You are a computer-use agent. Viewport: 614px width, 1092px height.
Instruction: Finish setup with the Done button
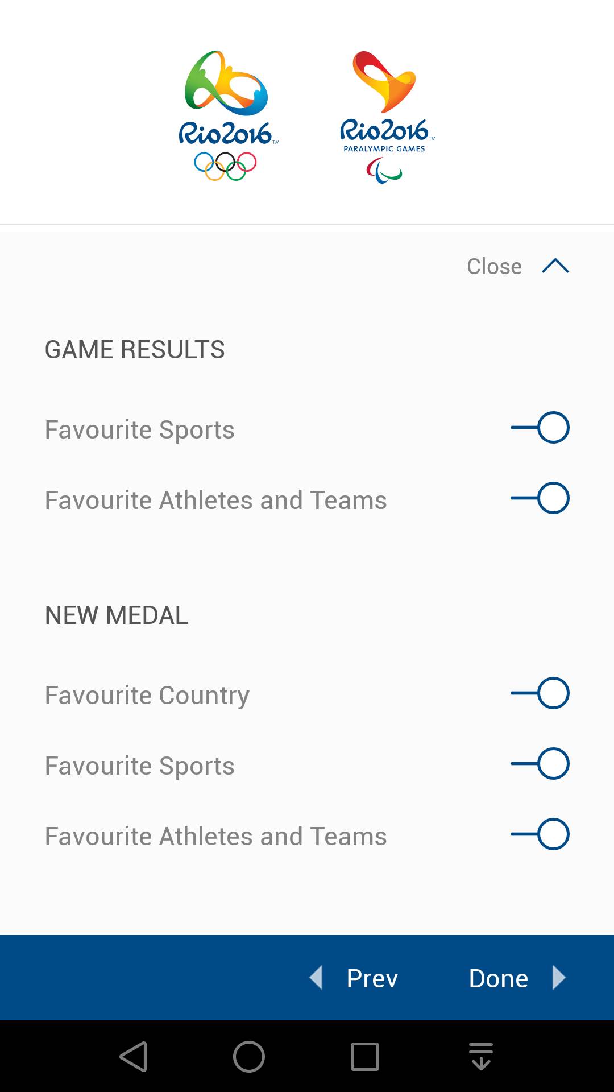tap(499, 978)
